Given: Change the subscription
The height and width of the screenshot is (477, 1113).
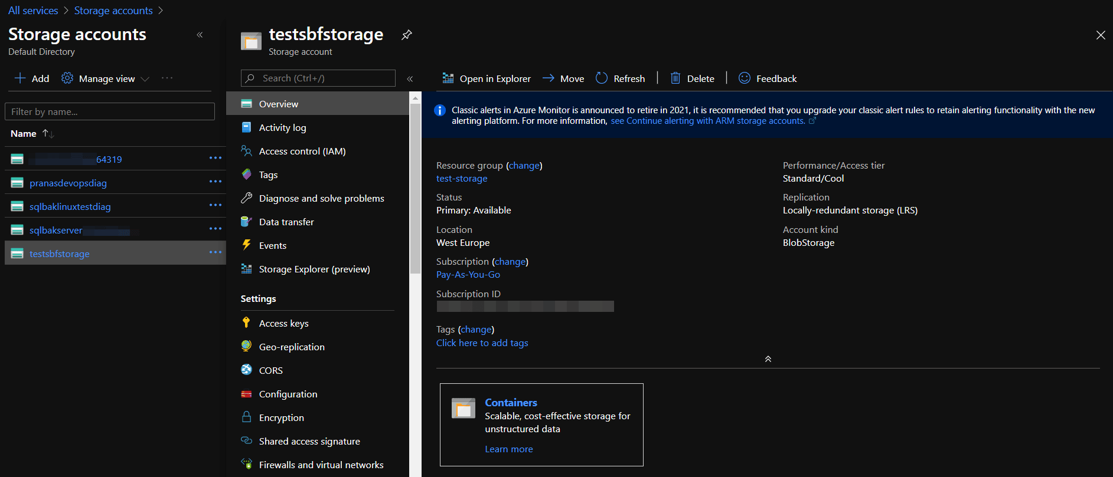Looking at the screenshot, I should click(x=510, y=262).
